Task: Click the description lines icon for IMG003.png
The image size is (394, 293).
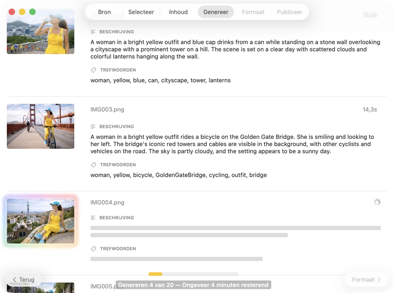Action: [93, 127]
